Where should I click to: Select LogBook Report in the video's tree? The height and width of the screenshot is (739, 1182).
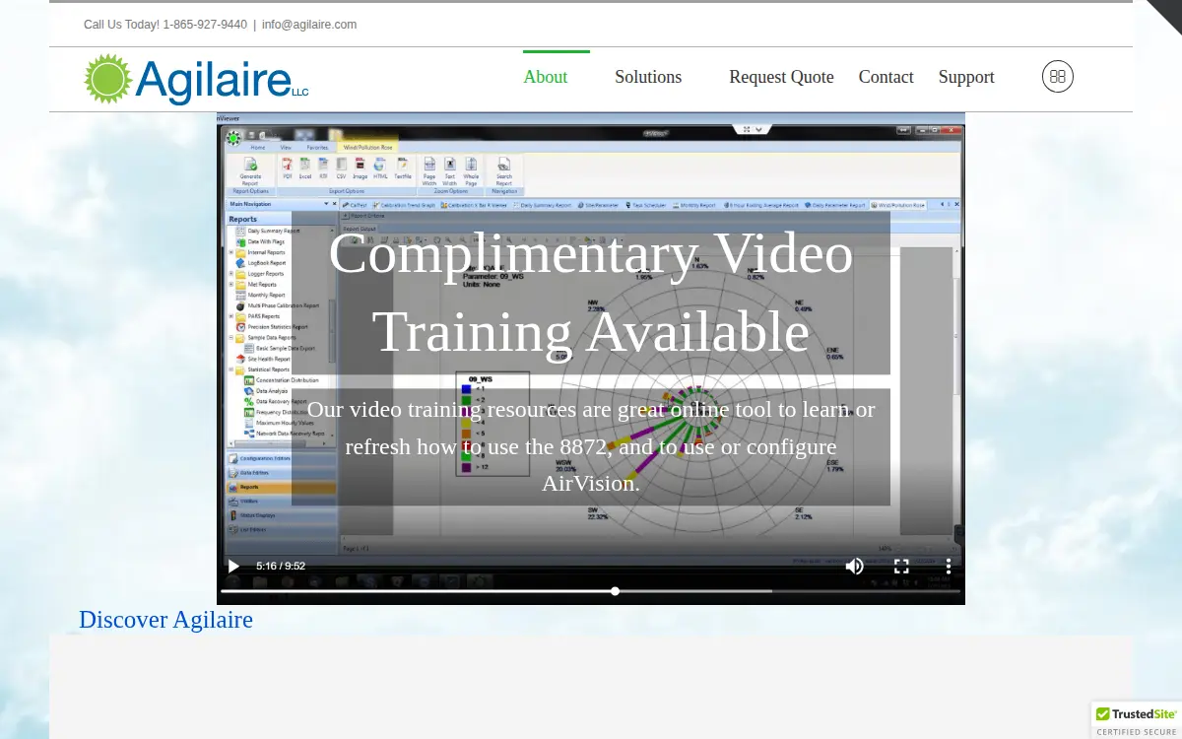[x=260, y=263]
